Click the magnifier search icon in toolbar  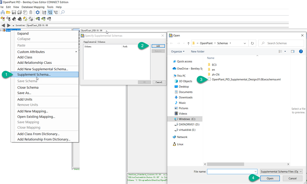tap(63, 12)
